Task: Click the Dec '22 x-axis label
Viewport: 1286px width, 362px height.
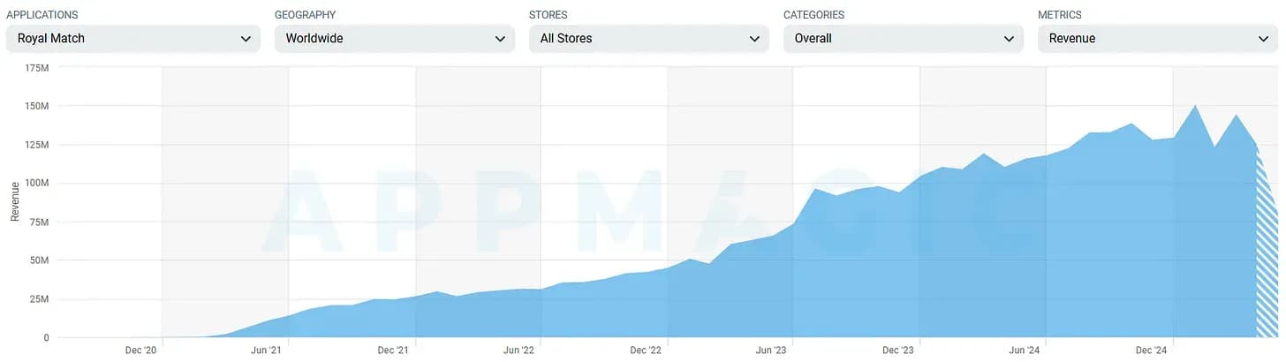Action: (645, 351)
